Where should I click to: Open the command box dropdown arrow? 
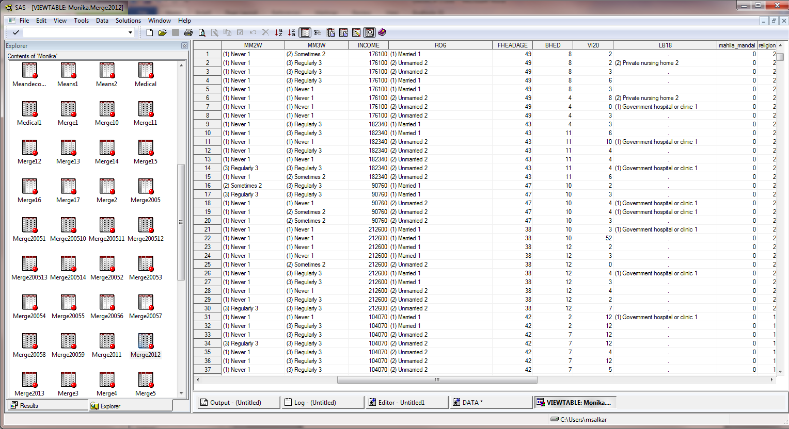point(130,32)
